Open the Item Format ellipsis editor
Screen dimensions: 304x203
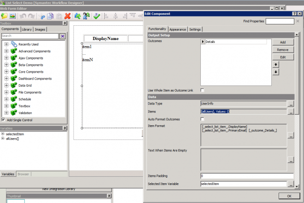pyautogui.click(x=291, y=135)
